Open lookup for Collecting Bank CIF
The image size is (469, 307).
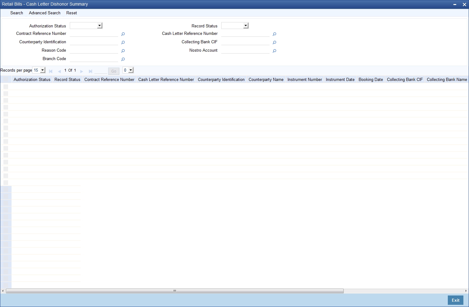tap(274, 43)
